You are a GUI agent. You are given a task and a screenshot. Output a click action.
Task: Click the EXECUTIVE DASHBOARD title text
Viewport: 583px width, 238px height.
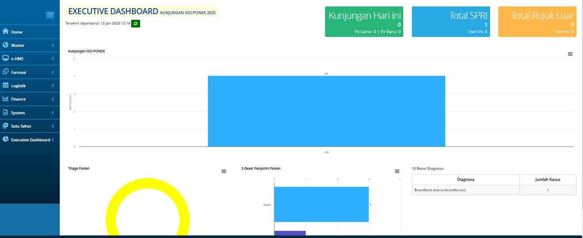[113, 11]
